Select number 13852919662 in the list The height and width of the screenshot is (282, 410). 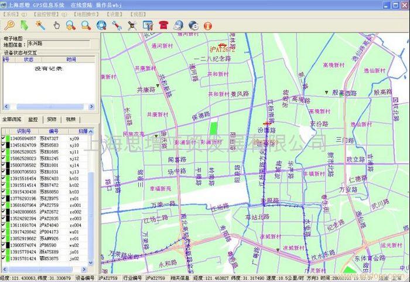click(x=23, y=239)
